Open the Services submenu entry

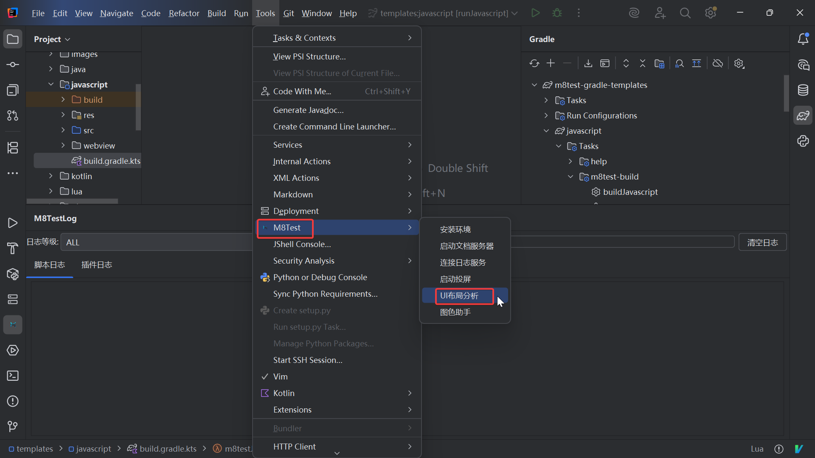click(288, 145)
